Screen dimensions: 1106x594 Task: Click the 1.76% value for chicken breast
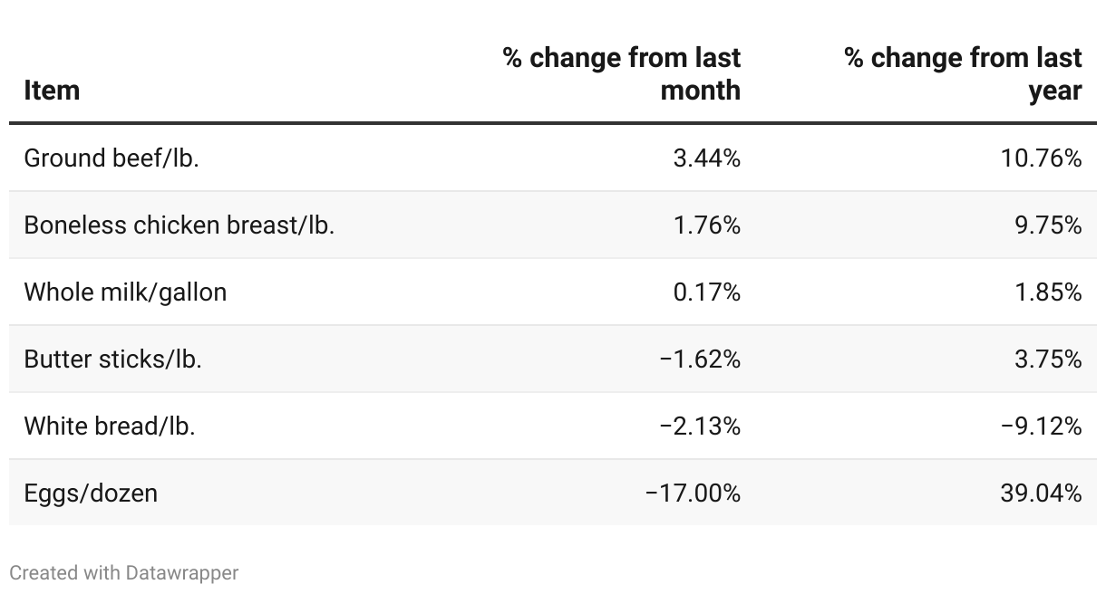pos(706,225)
